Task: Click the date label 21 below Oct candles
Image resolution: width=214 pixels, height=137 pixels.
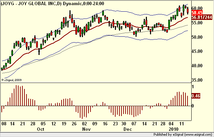Action: 22,124
